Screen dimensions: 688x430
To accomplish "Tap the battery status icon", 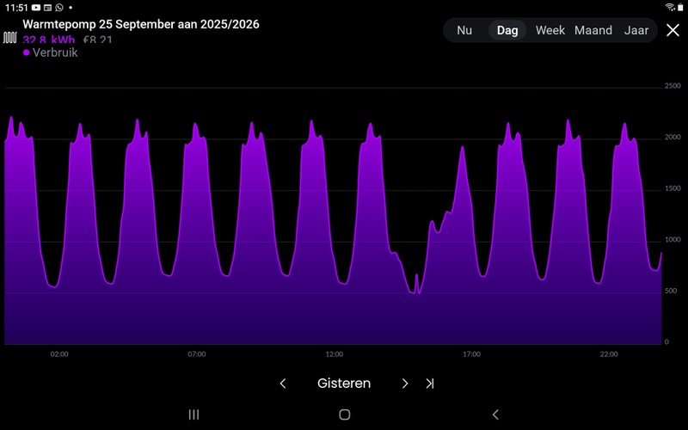I will point(680,8).
